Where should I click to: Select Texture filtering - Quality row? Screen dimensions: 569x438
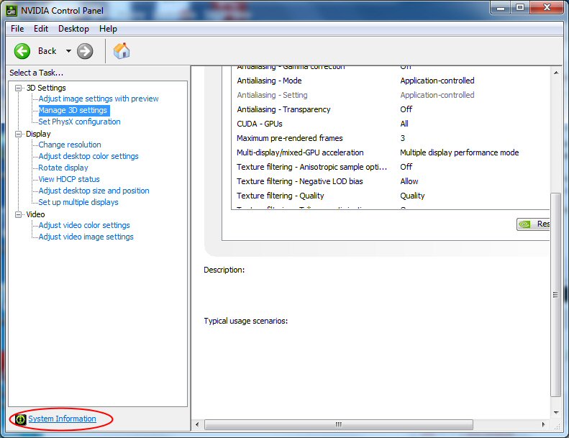click(x=391, y=196)
